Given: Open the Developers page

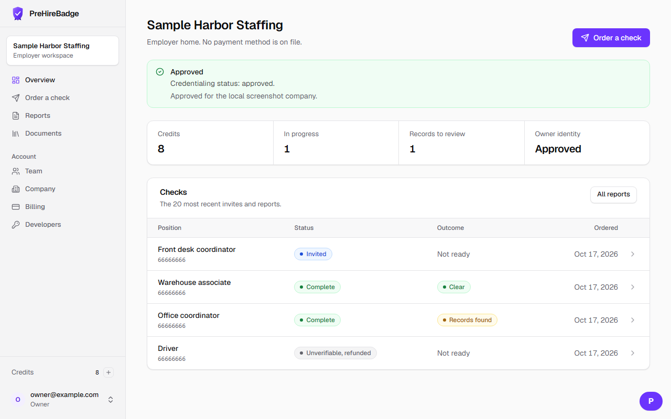Looking at the screenshot, I should (x=63, y=225).
